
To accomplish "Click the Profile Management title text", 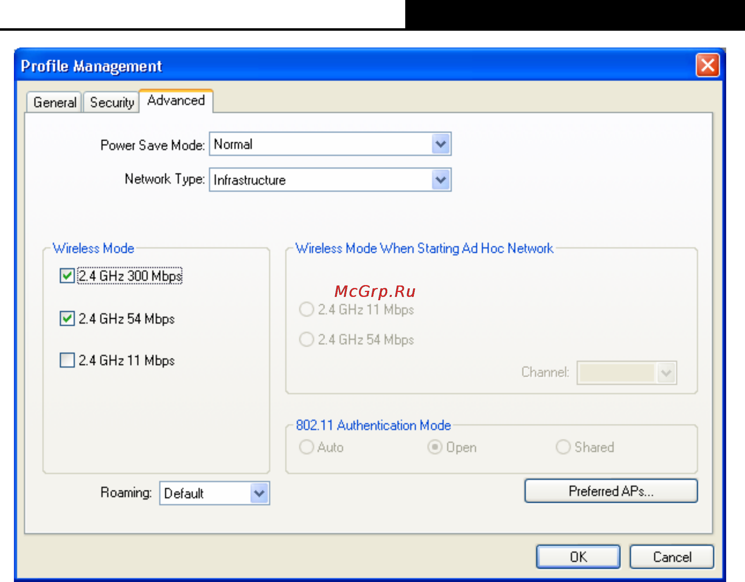I will (x=91, y=66).
